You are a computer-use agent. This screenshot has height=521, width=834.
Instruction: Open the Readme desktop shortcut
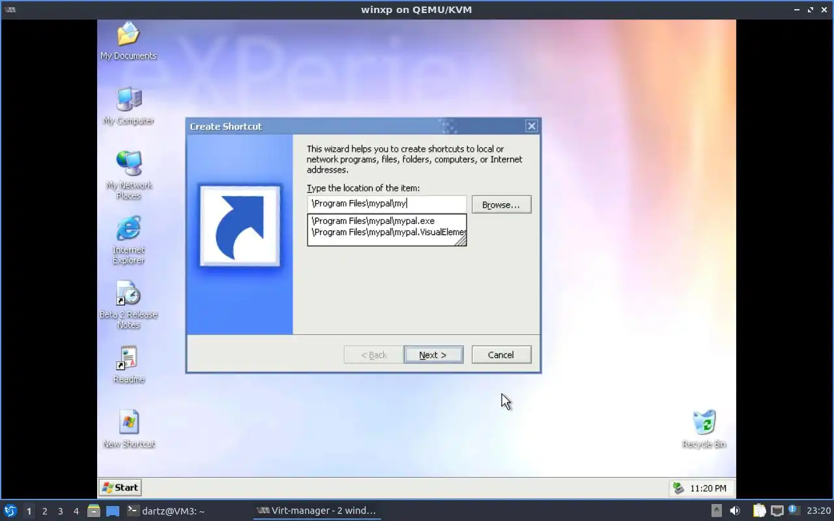point(128,365)
